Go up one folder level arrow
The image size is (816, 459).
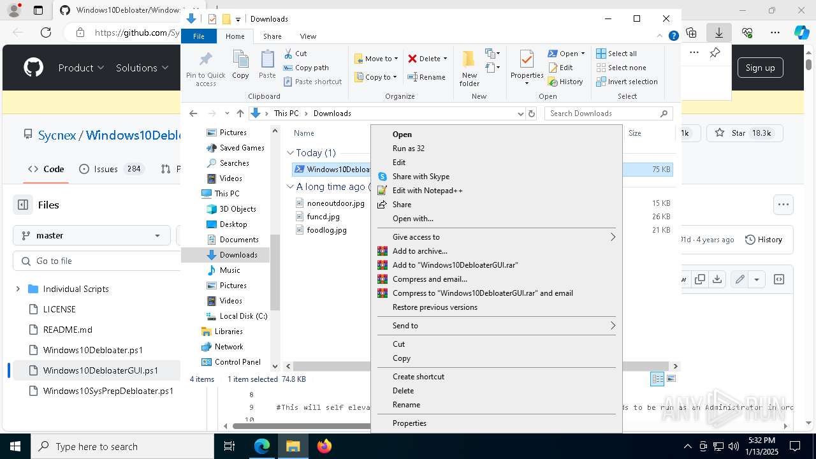(x=240, y=113)
